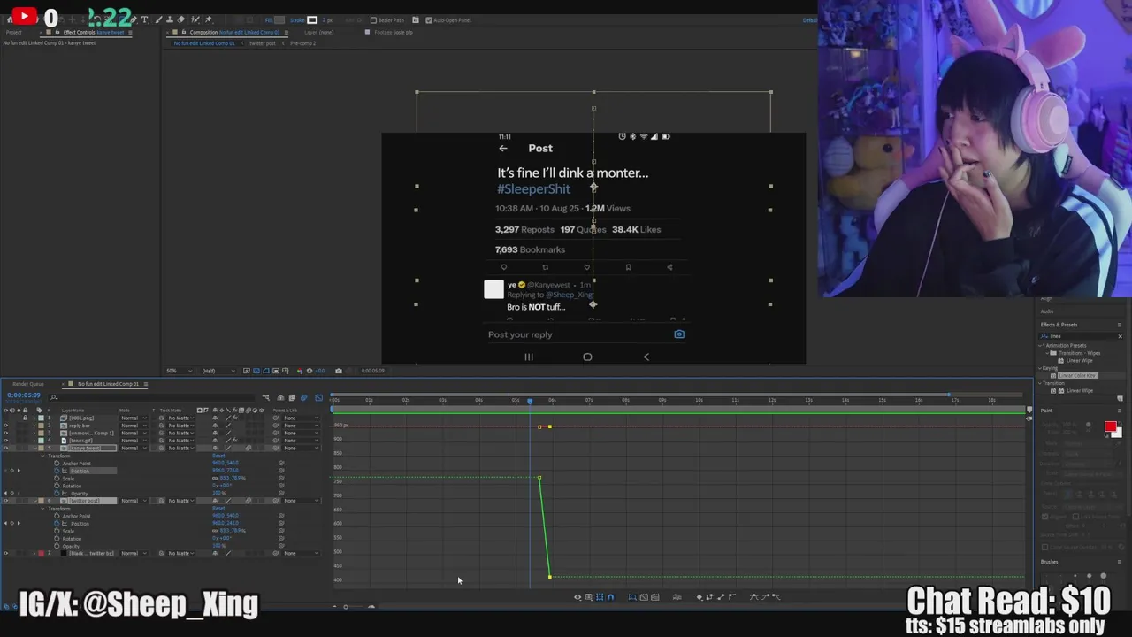Image resolution: width=1132 pixels, height=637 pixels.
Task: Unlock the [0001.png] layer lock
Action: pyautogui.click(x=25, y=418)
